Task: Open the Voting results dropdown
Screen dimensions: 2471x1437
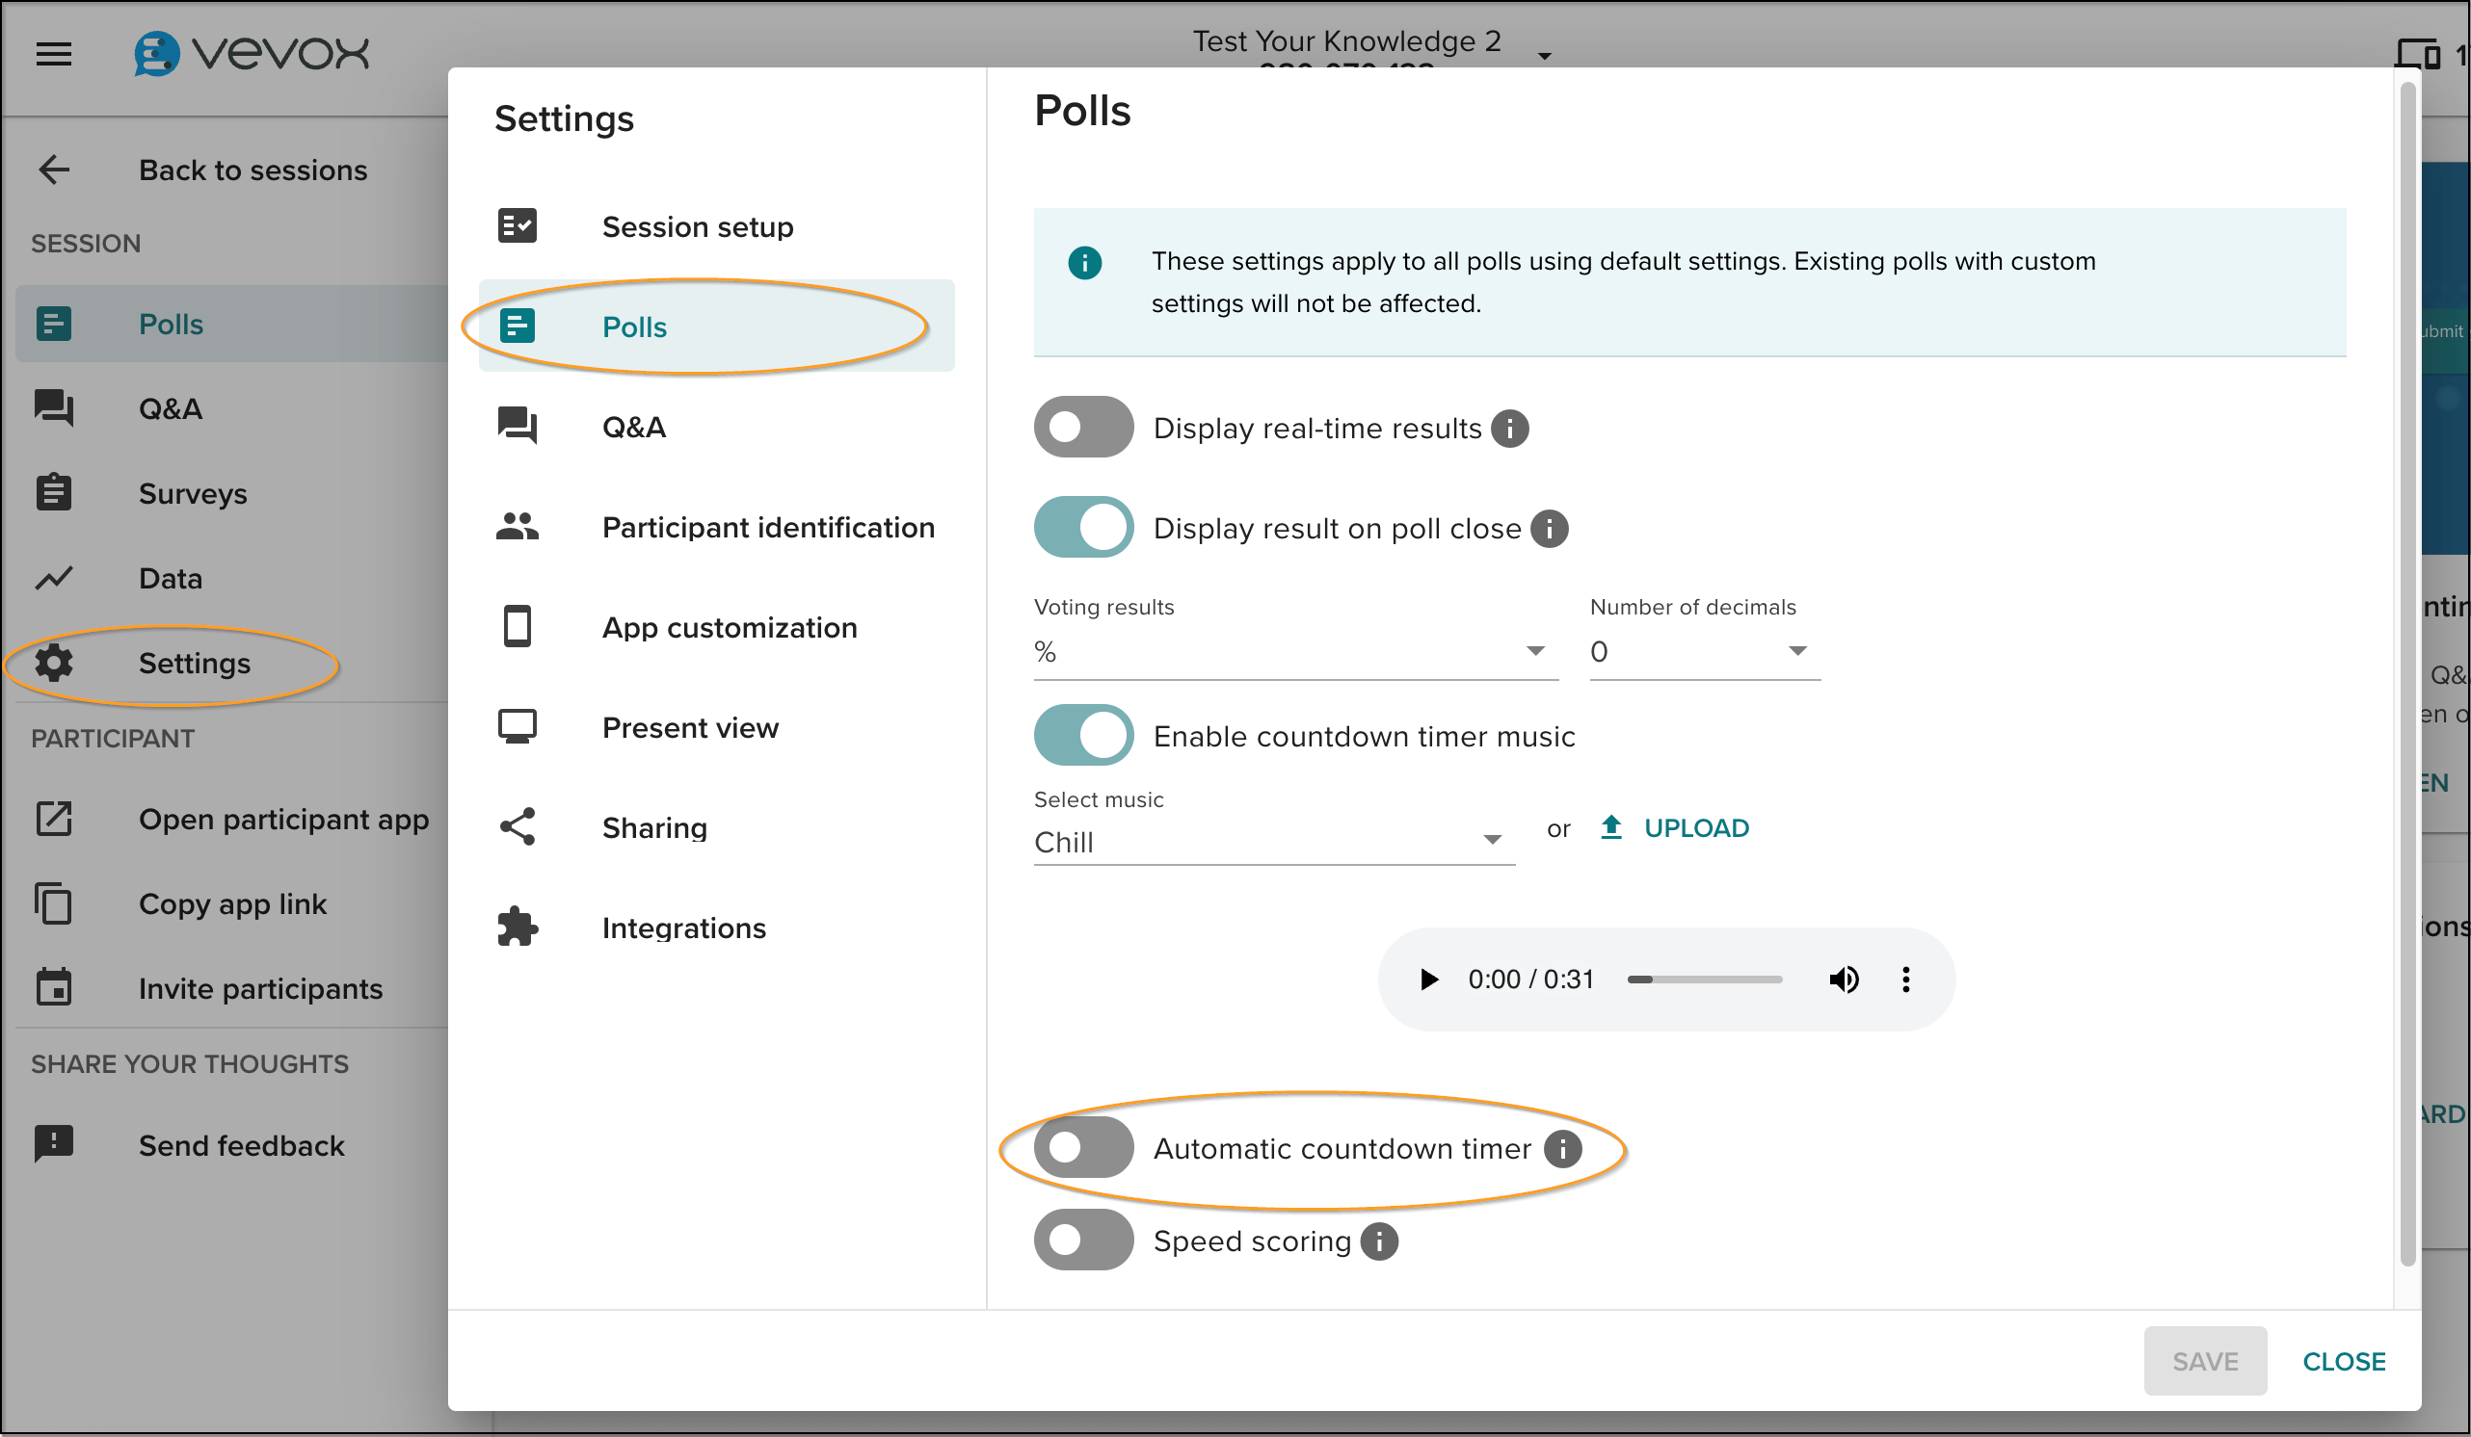Action: pyautogui.click(x=1294, y=652)
